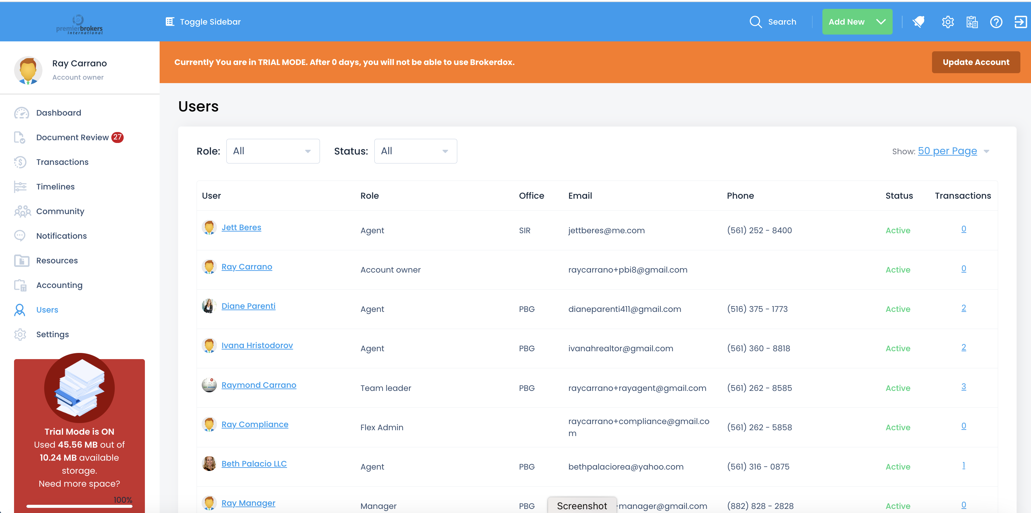Click the stacked papers Trial Mode illustration
The image size is (1031, 513).
(x=79, y=388)
